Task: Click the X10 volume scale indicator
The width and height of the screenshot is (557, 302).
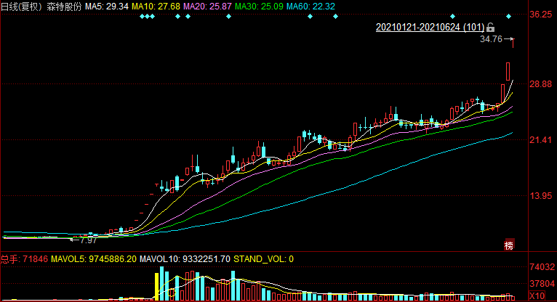Action: pyautogui.click(x=537, y=296)
